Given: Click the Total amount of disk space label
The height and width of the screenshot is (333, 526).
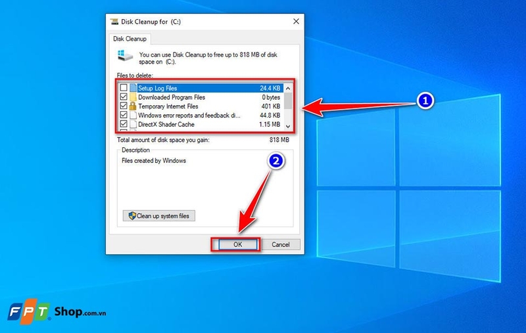Looking at the screenshot, I should click(x=163, y=140).
